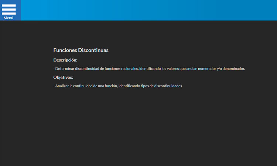Click the "Menú" label under the icon
This screenshot has height=166, width=277.
coord(8,18)
